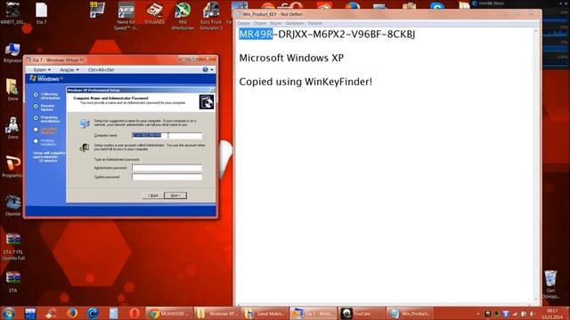Image resolution: width=570 pixels, height=320 pixels.
Task: Open the ETA 7 YTL archive icon
Action: coord(13,247)
